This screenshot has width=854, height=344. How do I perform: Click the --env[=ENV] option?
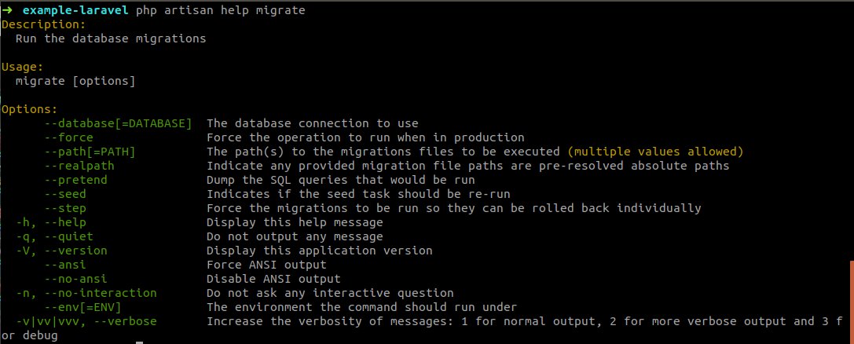pos(83,307)
